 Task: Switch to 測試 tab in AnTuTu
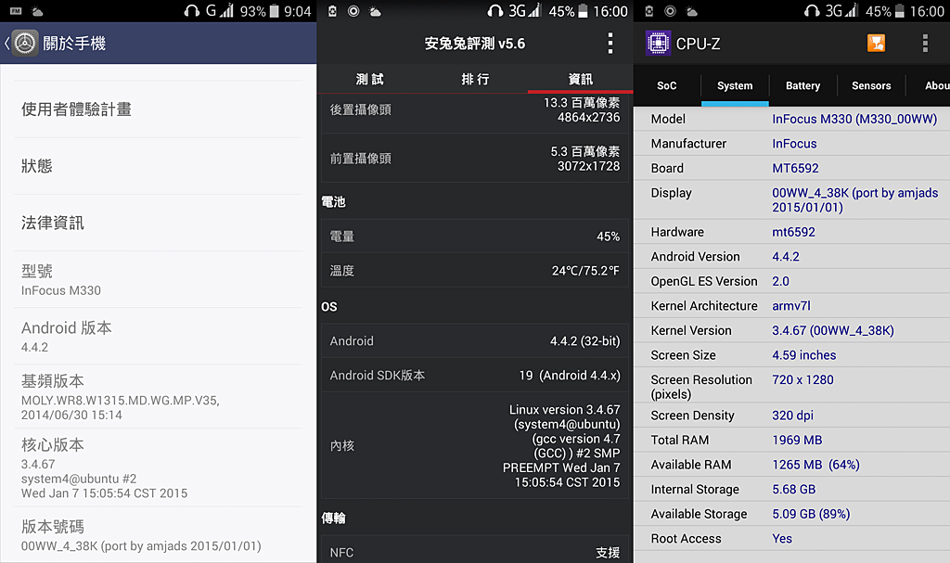369,79
